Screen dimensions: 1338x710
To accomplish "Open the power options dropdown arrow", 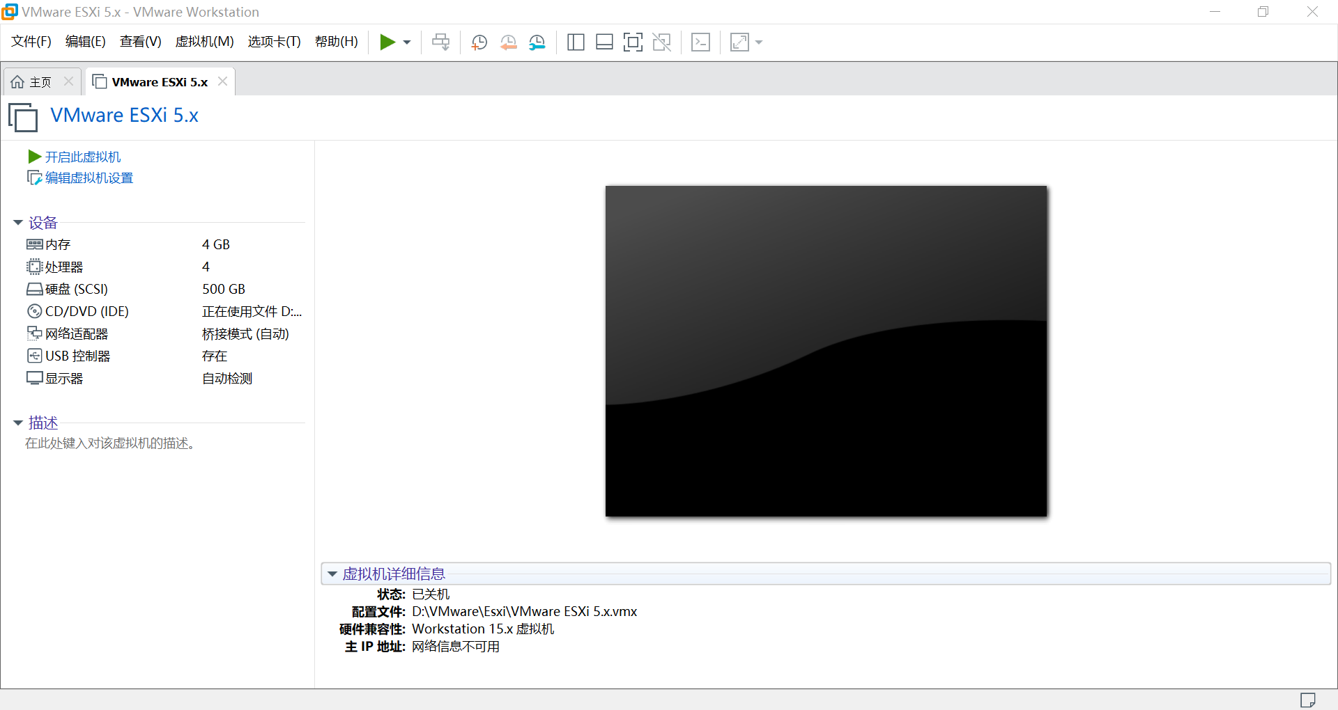I will (x=407, y=42).
